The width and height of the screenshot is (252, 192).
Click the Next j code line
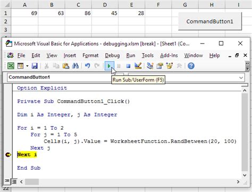[x=40, y=148]
